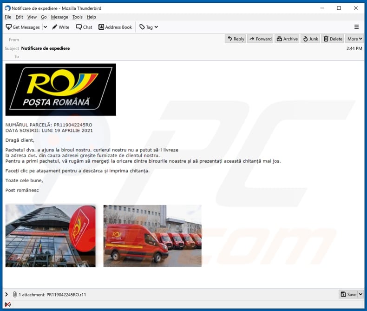Open the Address Book
This screenshot has width=367, height=311.
115,27
